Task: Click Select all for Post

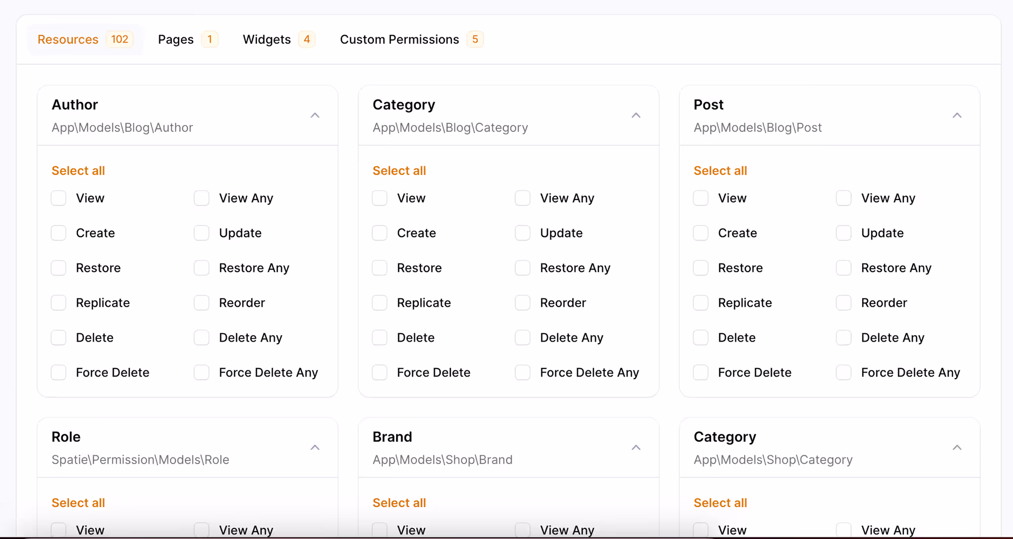Action: 720,171
